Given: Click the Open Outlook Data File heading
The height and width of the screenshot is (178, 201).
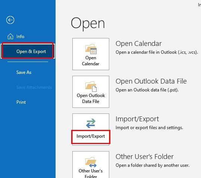Looking at the screenshot, I should 151,81.
